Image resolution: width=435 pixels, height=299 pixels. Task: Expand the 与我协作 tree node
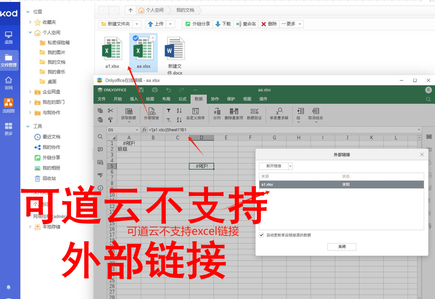click(30, 113)
